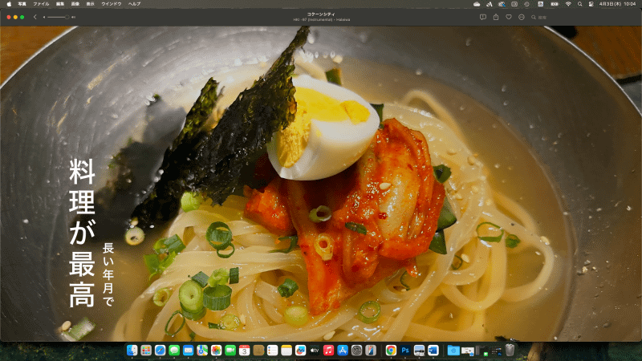Open App Store from the Dock
The image size is (642, 361).
coord(343,351)
